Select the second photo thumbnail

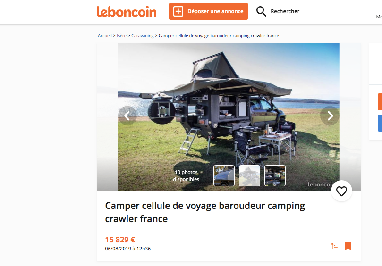(249, 176)
